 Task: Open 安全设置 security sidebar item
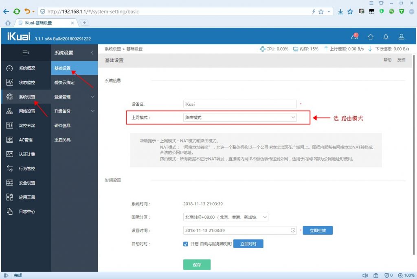click(x=26, y=183)
